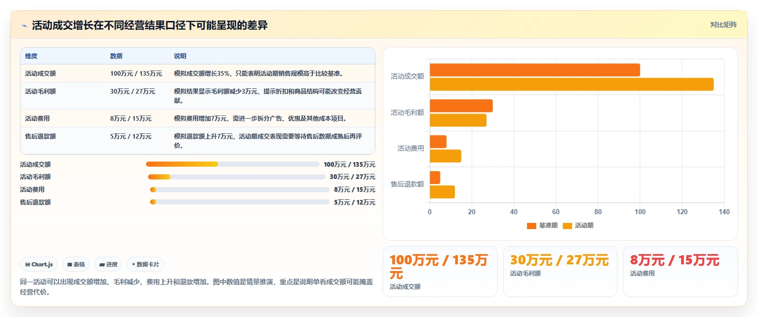Click table cell 8万元 / 15万元
The width and height of the screenshot is (758, 317).
tap(131, 119)
